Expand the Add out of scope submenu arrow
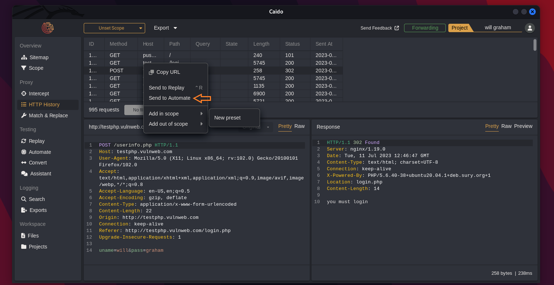Viewport: 554px width, 285px height. [x=201, y=124]
